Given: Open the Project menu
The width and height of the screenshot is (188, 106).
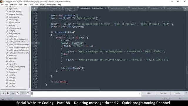Looking at the screenshot, I should 43,5.
